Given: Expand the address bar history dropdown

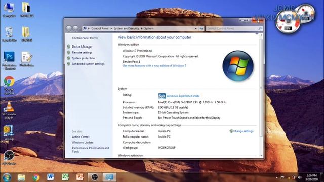Looking at the screenshot, I should coord(196,28).
